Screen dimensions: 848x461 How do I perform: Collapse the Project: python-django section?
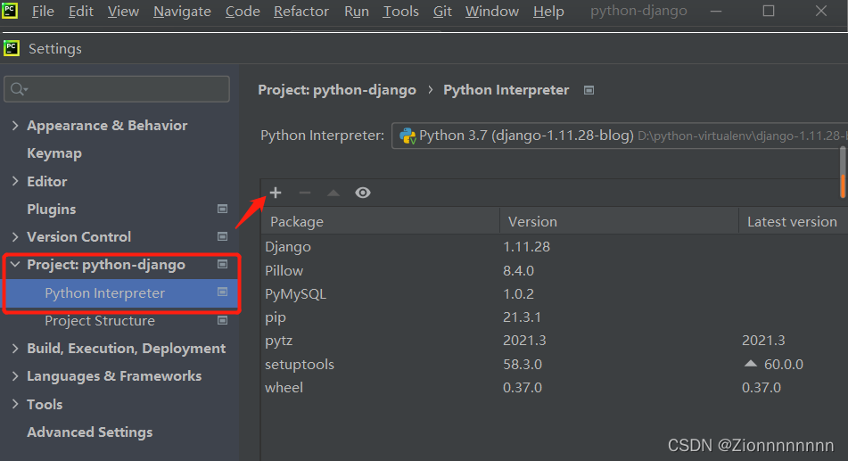15,265
